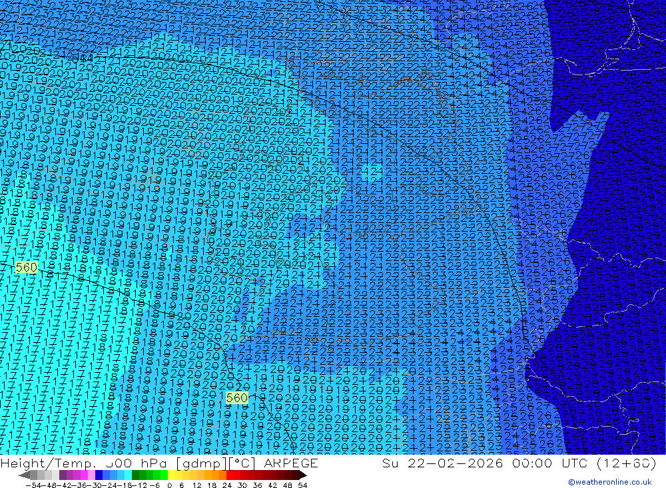Click the ARPEGE model name in title

pyautogui.click(x=291, y=463)
